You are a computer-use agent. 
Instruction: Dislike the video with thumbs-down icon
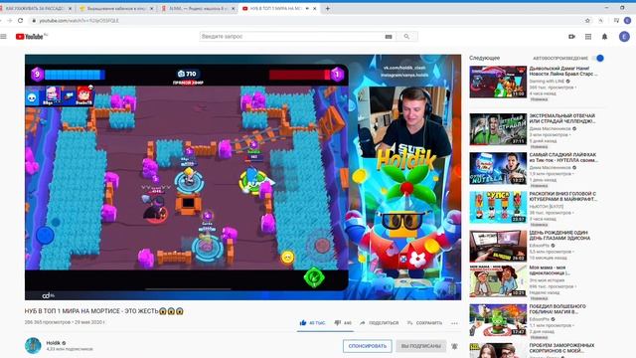[338, 323]
